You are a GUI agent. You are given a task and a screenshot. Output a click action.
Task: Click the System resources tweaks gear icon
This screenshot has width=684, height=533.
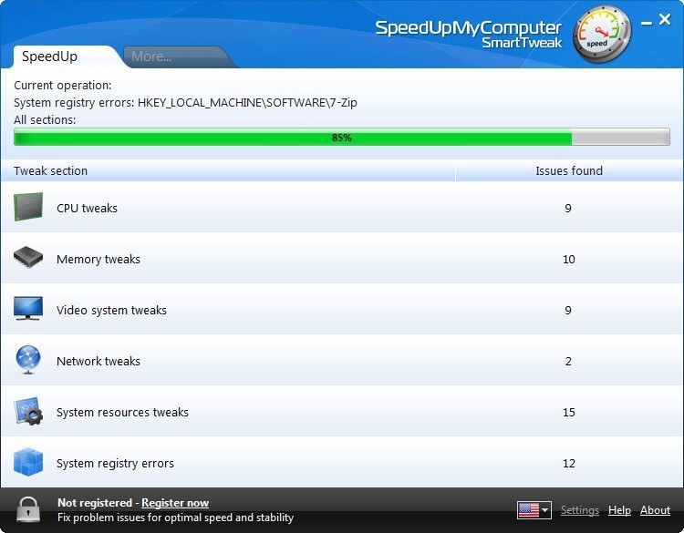[x=28, y=411]
